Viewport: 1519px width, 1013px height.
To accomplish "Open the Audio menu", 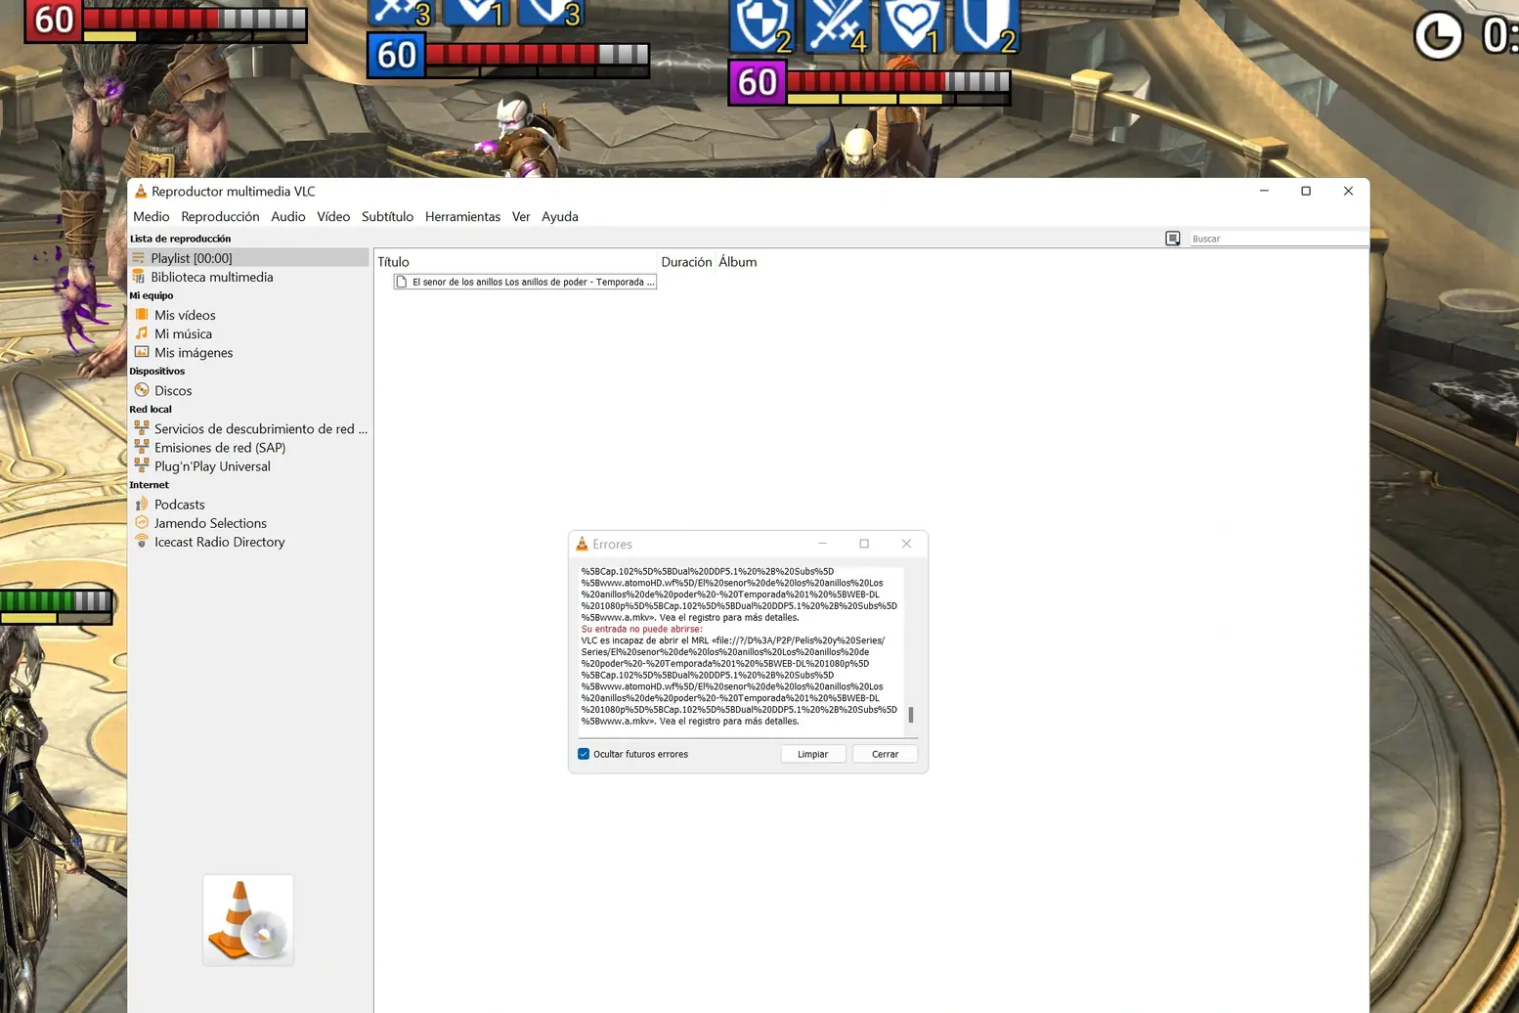I will 287,216.
